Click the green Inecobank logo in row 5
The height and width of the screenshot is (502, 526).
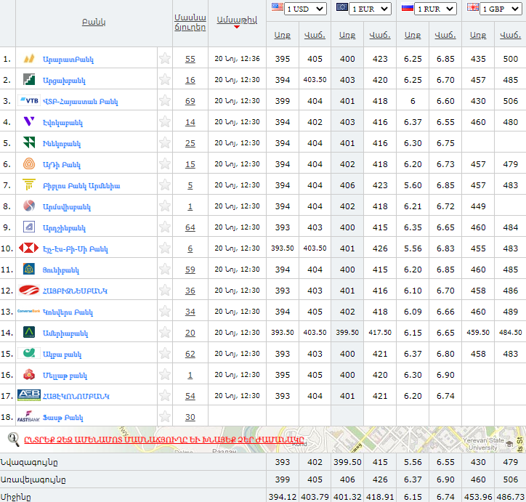click(29, 142)
